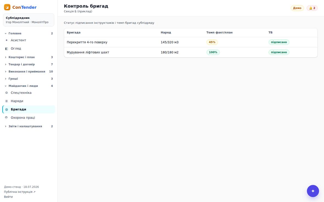Select row Перекриття 4-го поверху

tap(191, 42)
